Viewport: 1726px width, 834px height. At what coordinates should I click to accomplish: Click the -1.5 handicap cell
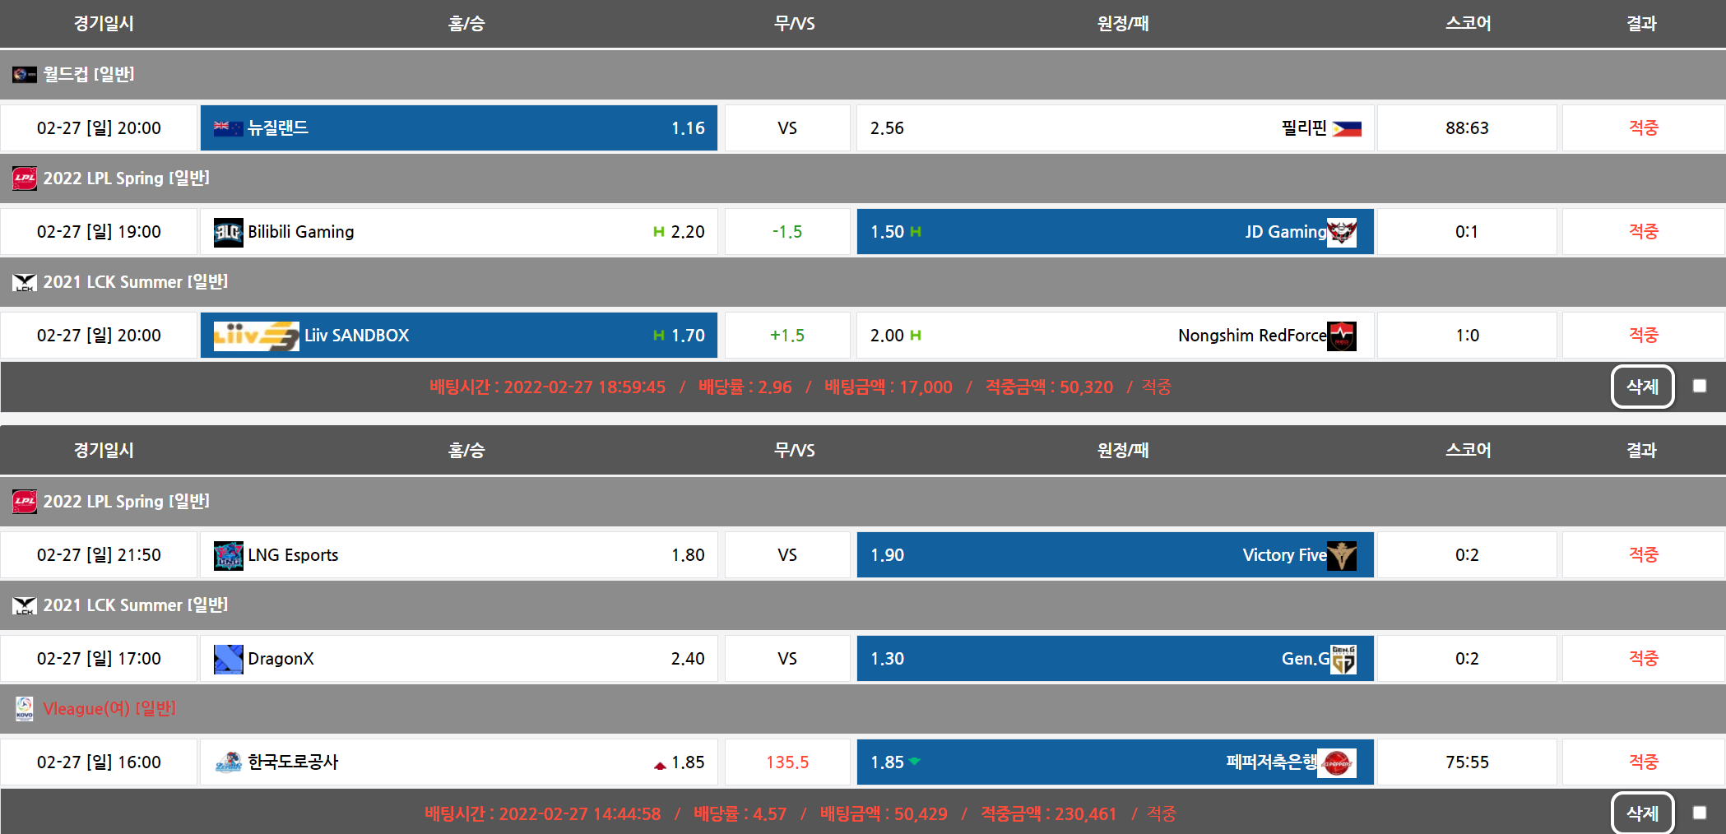787,233
